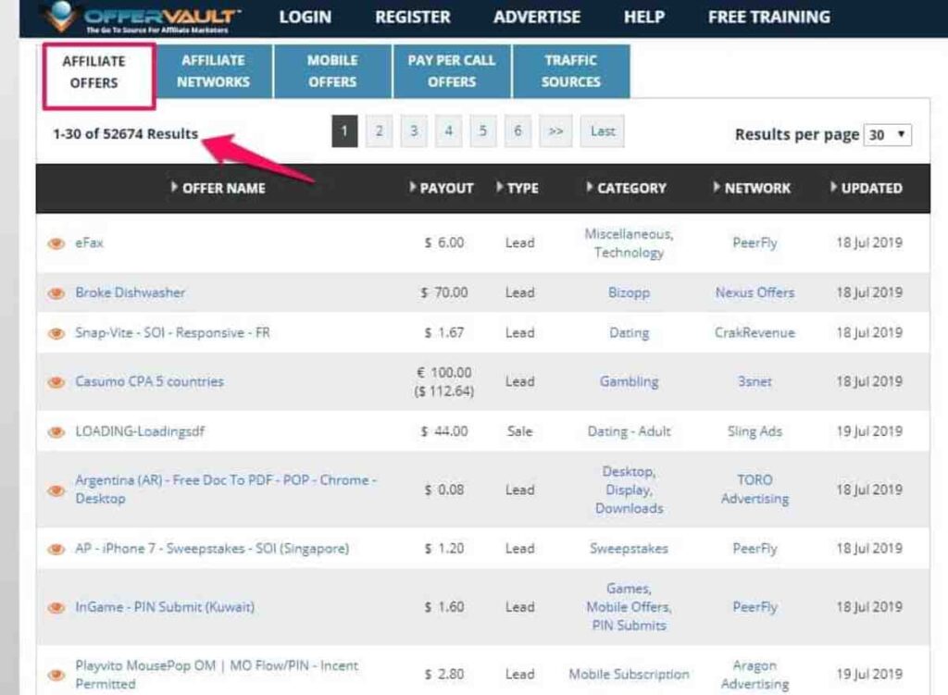The image size is (948, 695).
Task: Click the eye icon beside Playvito MousePop offer
Action: [x=56, y=675]
